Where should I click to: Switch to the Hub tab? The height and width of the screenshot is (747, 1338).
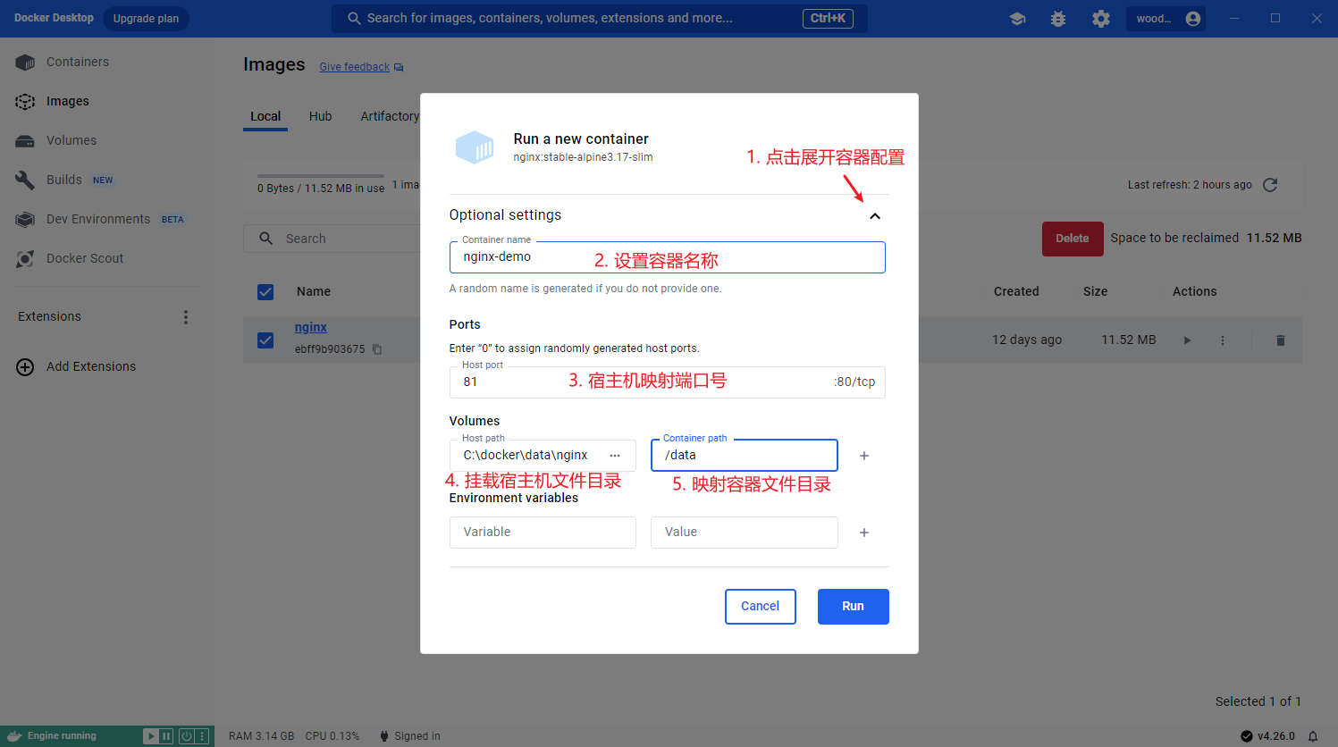coord(320,116)
